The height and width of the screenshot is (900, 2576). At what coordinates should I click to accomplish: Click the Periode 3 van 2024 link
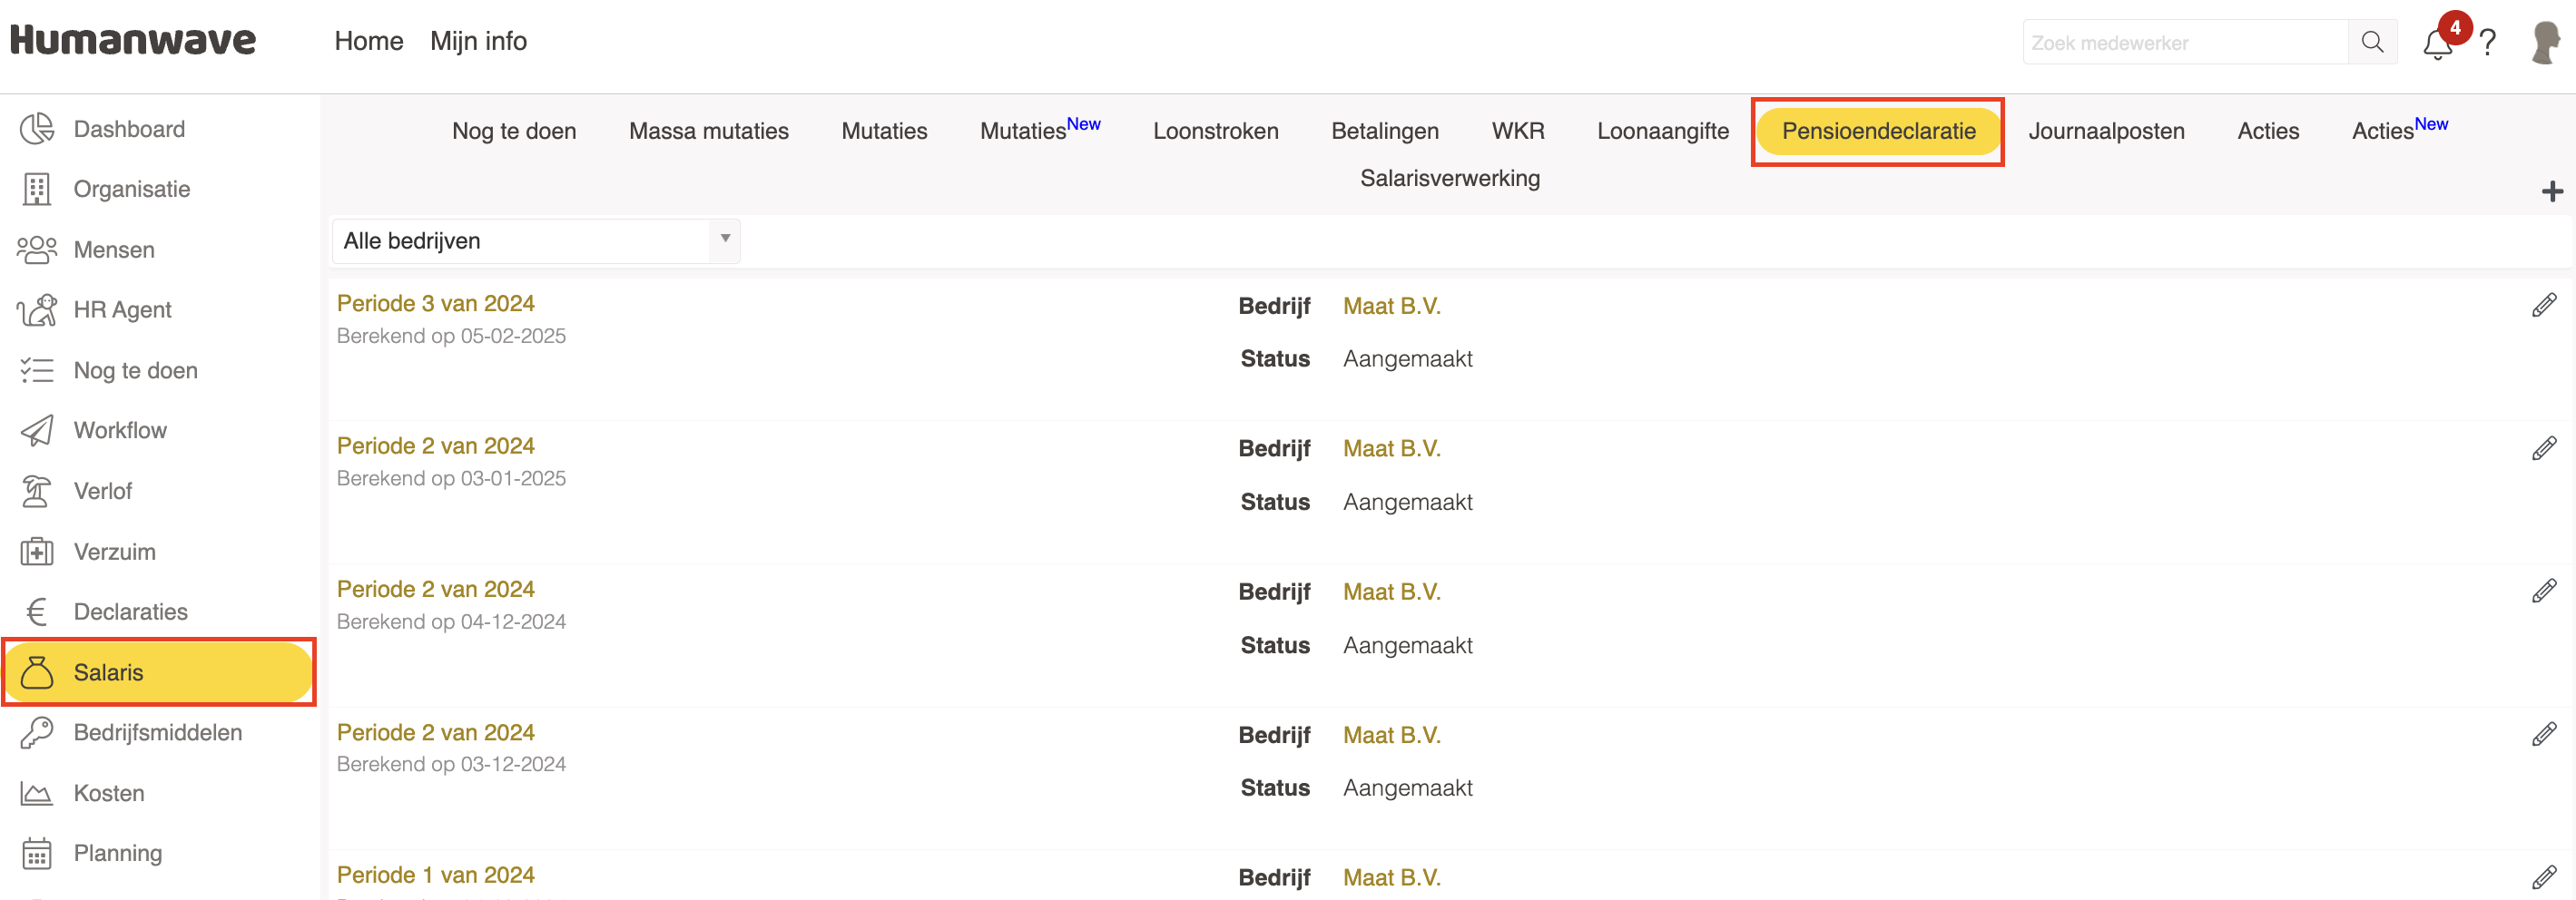click(435, 303)
